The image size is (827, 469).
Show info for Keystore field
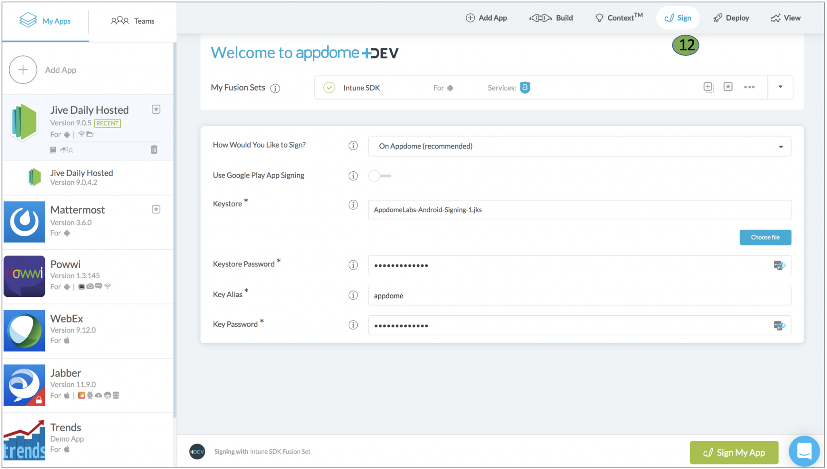click(353, 205)
